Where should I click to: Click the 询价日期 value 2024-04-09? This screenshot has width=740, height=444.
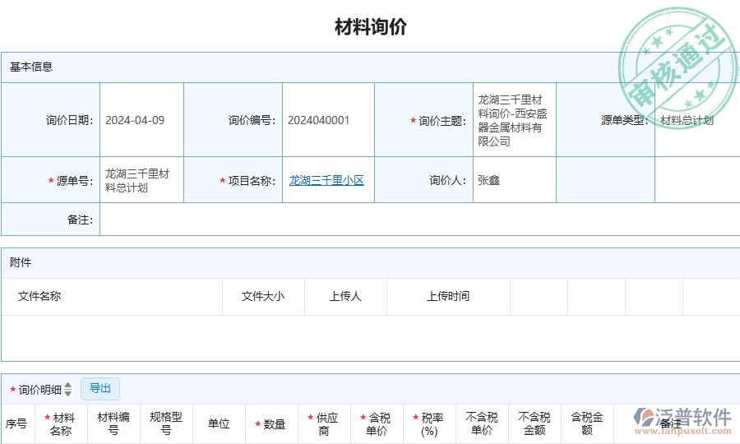(135, 120)
